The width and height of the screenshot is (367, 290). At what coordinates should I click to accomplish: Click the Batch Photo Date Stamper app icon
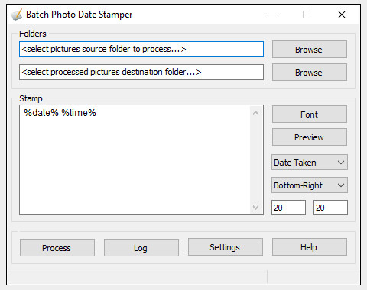coord(17,14)
